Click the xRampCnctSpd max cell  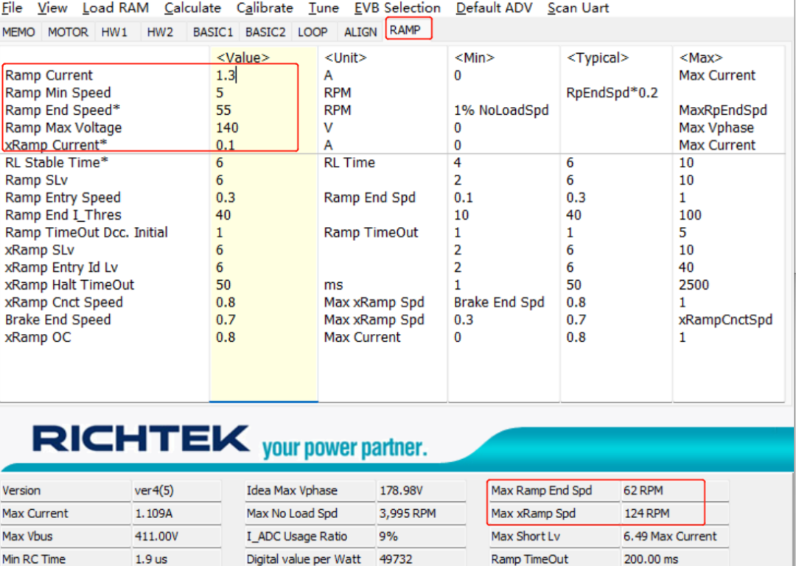point(725,319)
